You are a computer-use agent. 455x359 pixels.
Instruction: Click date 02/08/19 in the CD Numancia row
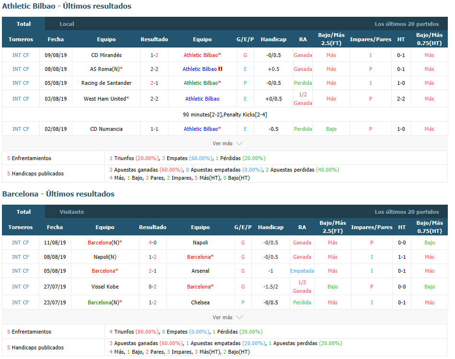coord(56,129)
